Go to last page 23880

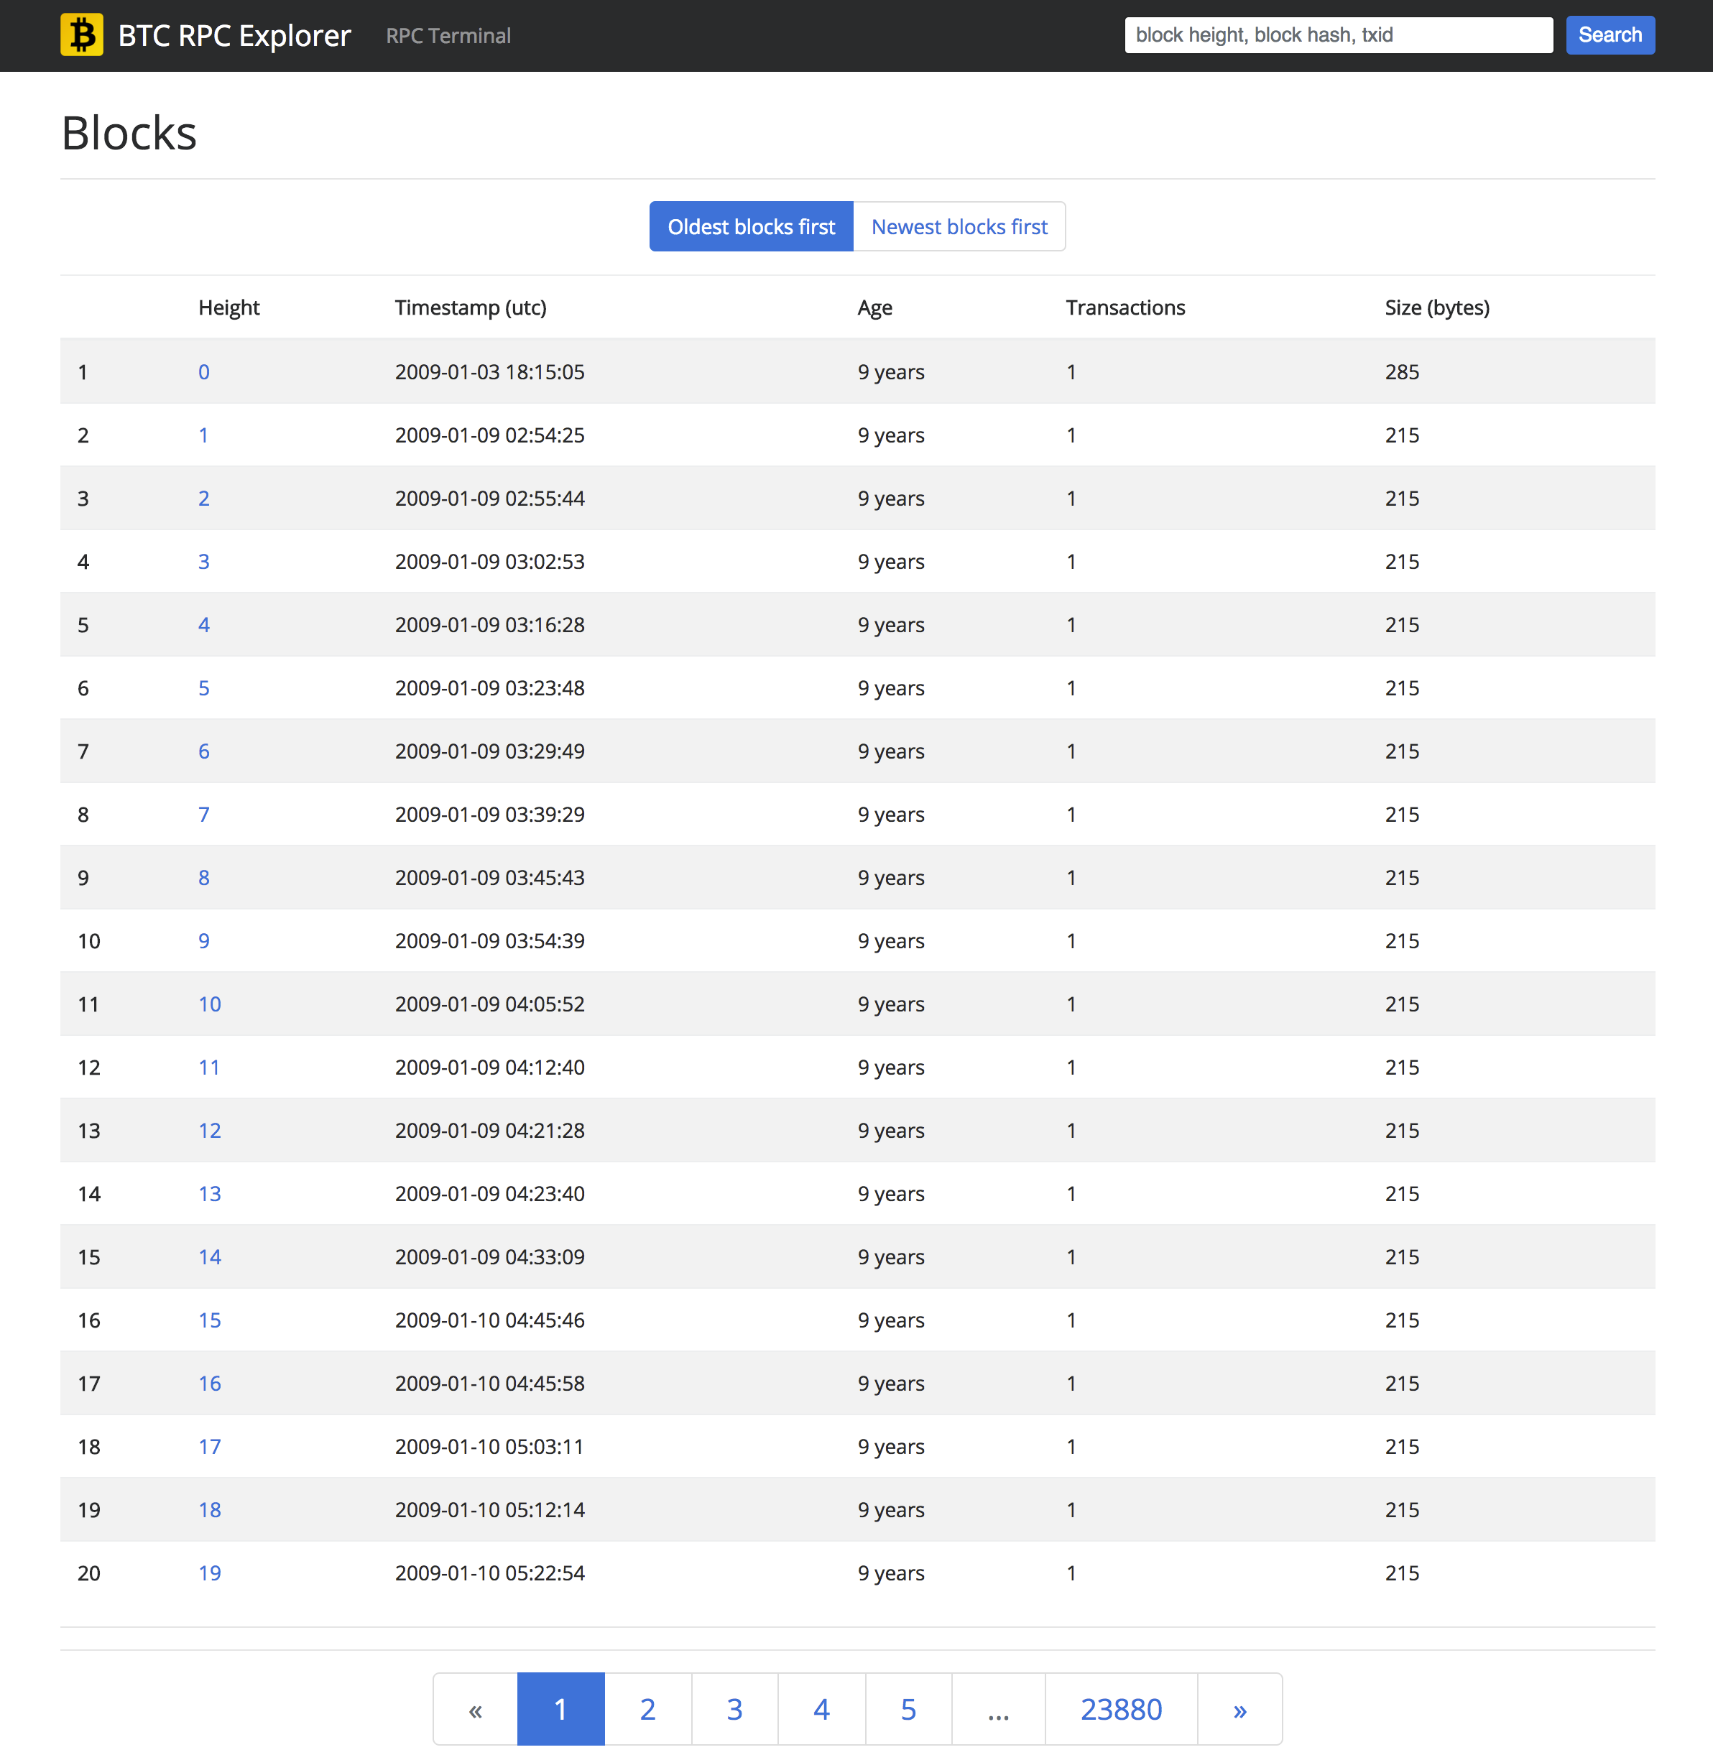click(x=1121, y=1710)
